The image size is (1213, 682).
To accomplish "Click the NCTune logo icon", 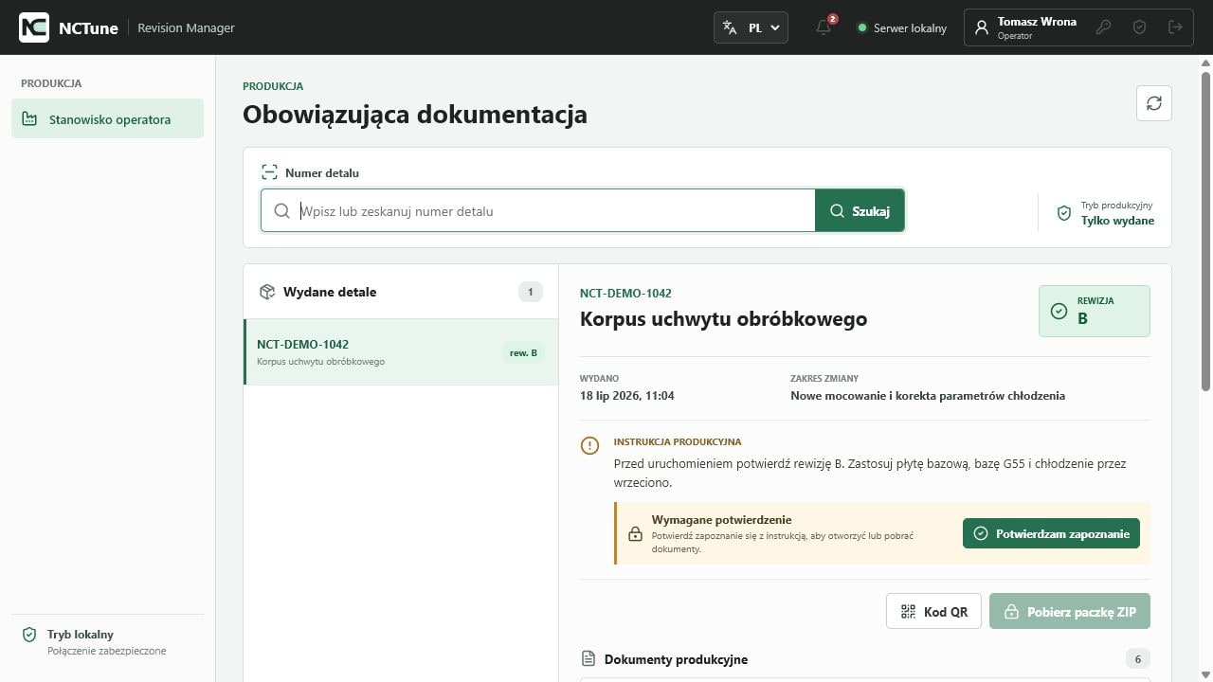I will coord(34,27).
